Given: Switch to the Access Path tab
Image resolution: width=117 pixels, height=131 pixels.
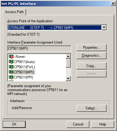Looking at the screenshot, I should click(x=14, y=12).
